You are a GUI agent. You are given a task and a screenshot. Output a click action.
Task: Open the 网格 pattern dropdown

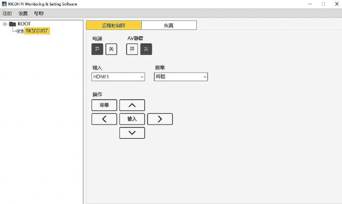click(181, 77)
